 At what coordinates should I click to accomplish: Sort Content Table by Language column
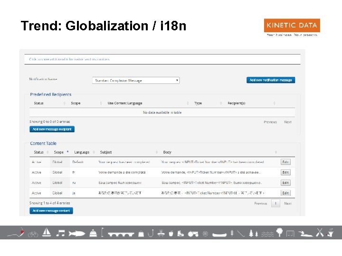(82, 152)
